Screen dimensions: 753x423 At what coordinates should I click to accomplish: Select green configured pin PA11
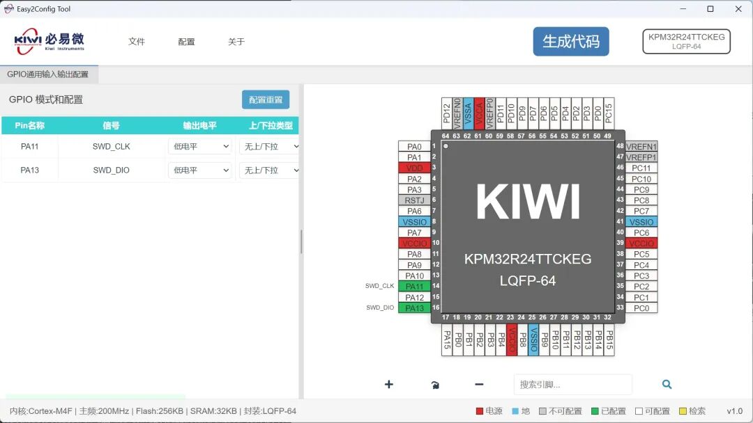tap(414, 287)
